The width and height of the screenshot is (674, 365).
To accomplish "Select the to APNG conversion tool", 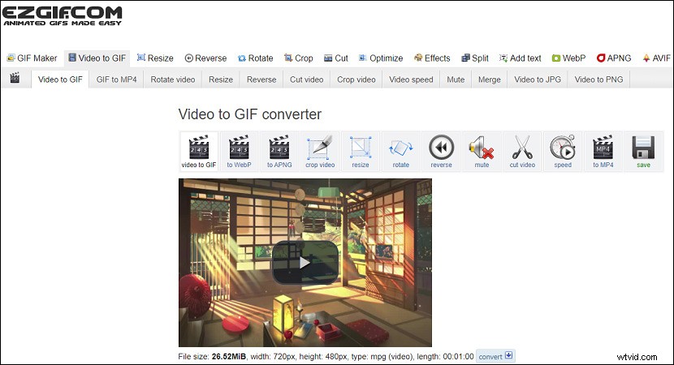I will [279, 152].
